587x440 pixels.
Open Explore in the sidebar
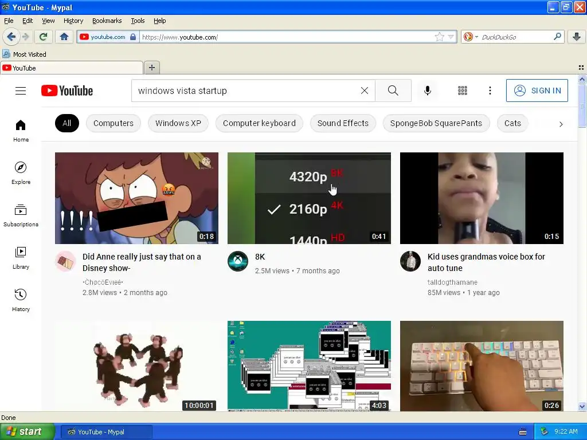coord(21,173)
